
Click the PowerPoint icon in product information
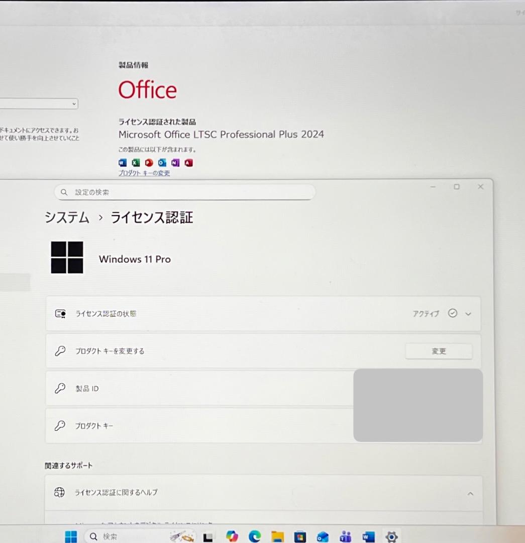click(x=148, y=162)
